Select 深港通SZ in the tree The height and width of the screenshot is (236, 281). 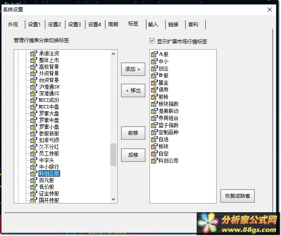pyautogui.click(x=49, y=93)
